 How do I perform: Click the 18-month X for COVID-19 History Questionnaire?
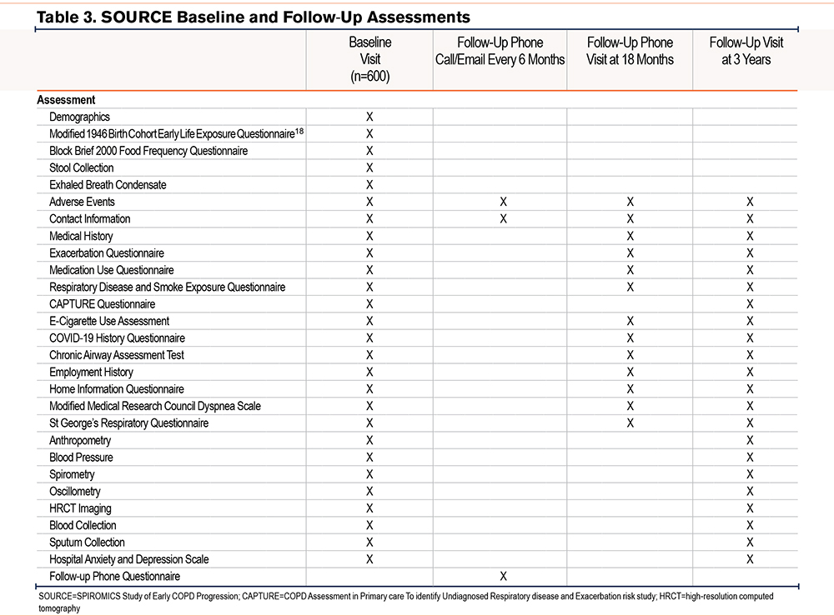[x=631, y=338]
